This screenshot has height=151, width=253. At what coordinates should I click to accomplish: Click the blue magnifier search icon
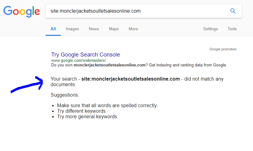pos(233,11)
